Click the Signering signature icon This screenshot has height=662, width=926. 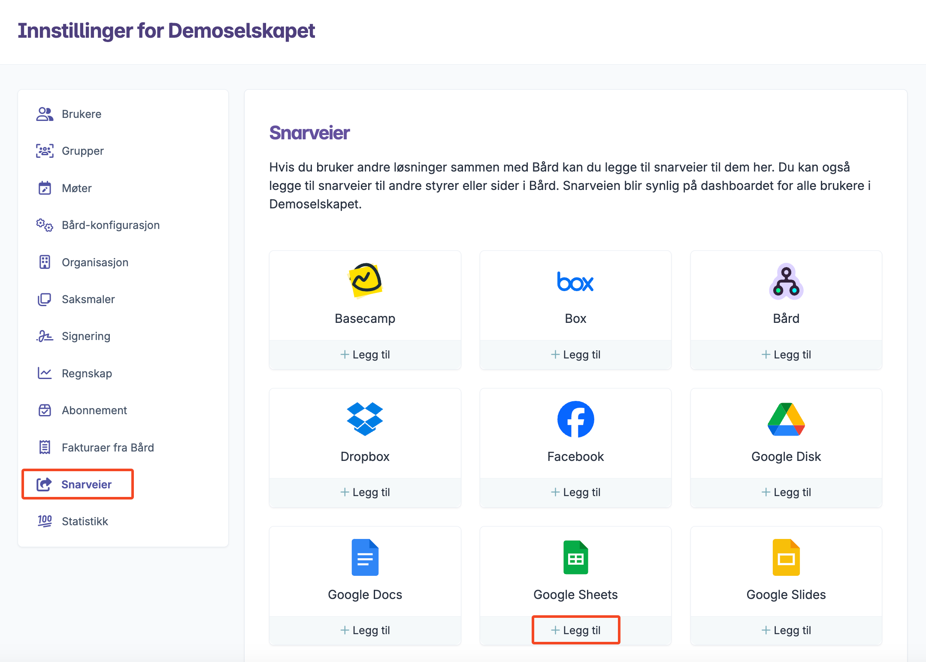click(45, 336)
